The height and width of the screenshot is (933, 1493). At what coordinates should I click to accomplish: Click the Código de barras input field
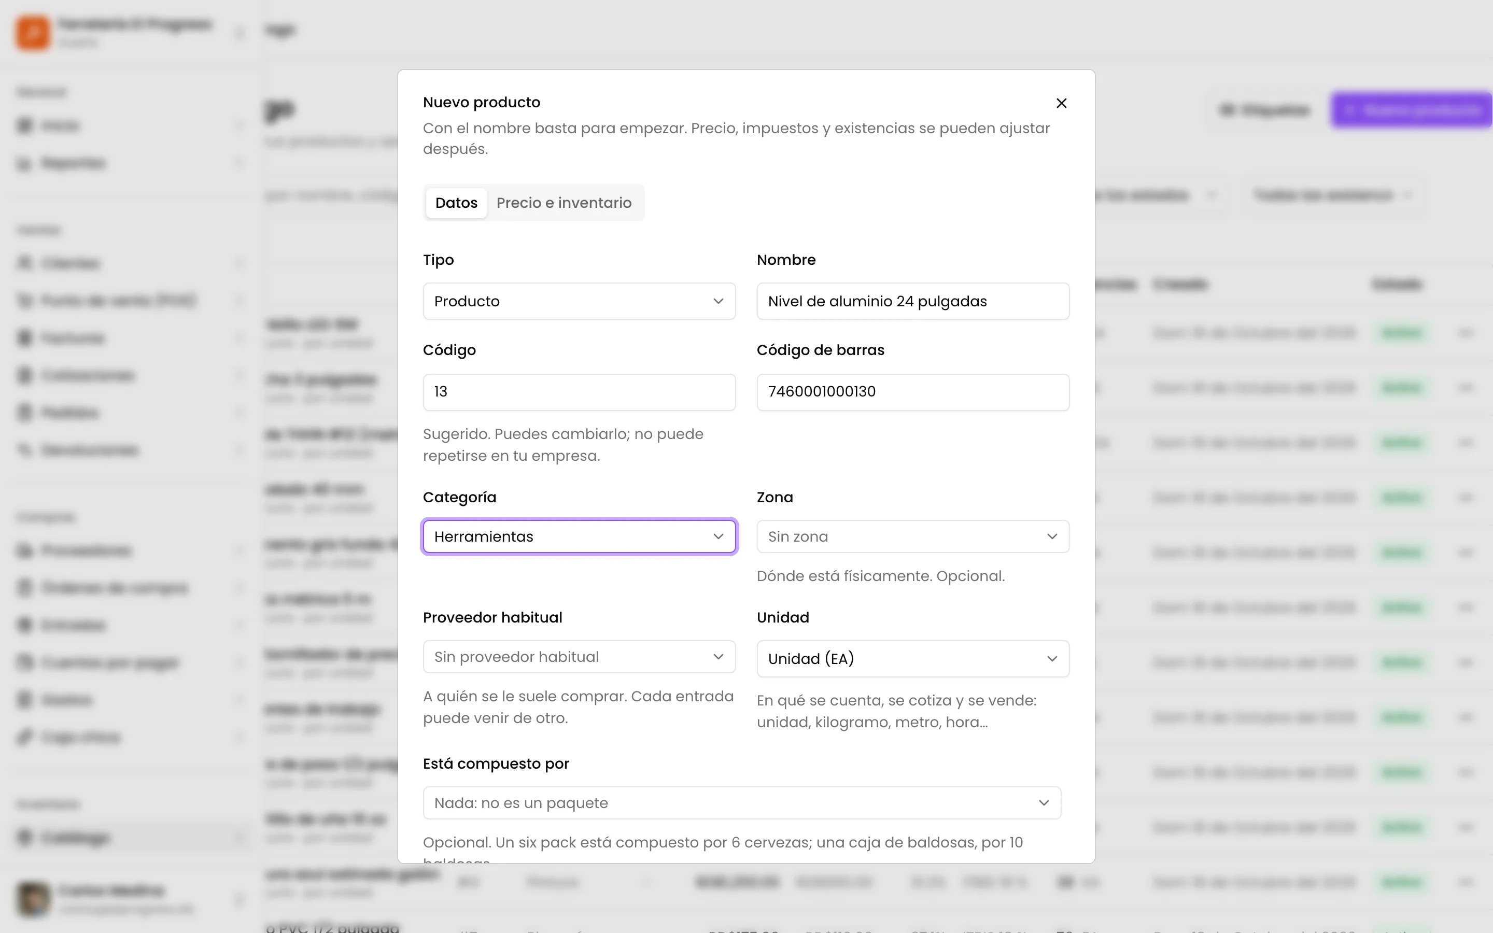click(912, 392)
